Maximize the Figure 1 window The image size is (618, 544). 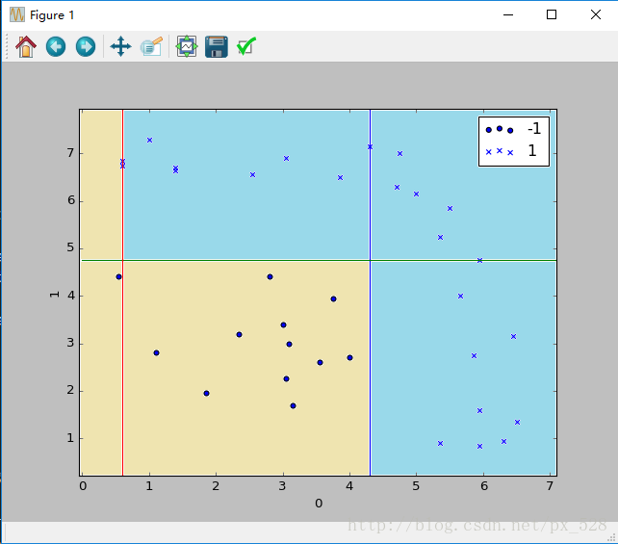pos(552,15)
